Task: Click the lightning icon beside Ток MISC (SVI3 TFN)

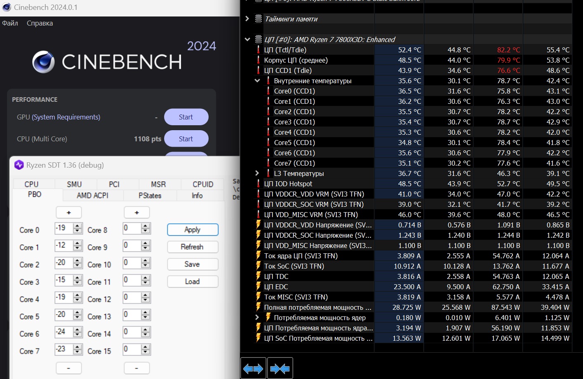Action: click(x=259, y=297)
